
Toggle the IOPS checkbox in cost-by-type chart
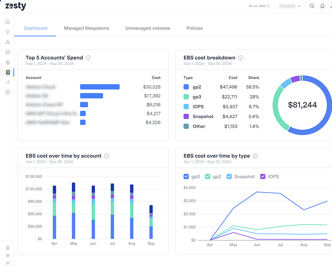click(x=263, y=176)
